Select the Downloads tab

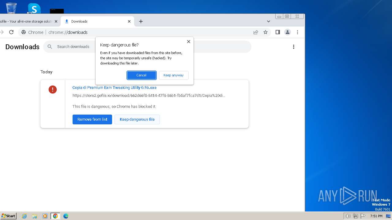pyautogui.click(x=97, y=21)
